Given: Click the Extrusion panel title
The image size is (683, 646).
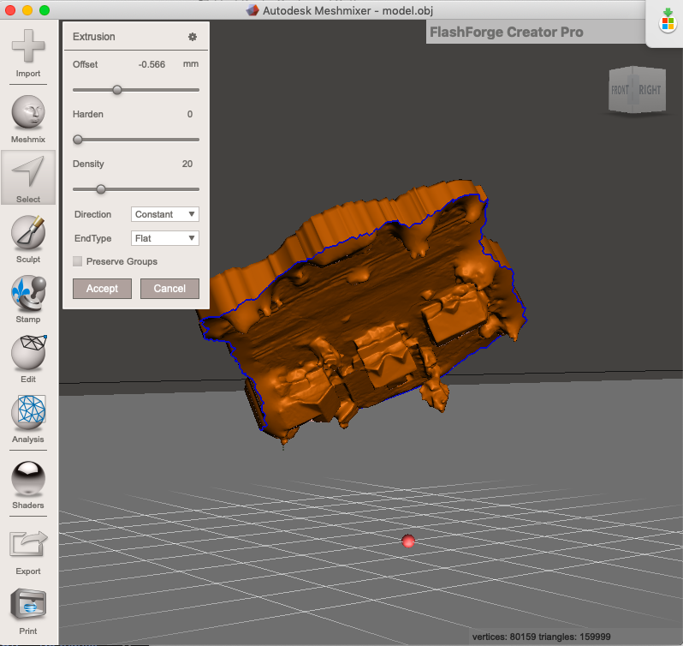Looking at the screenshot, I should (x=93, y=37).
